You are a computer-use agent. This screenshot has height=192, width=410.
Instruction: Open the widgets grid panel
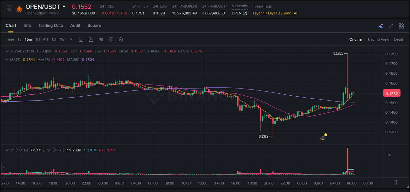click(401, 26)
